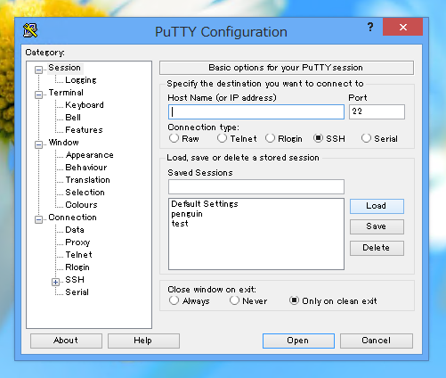This screenshot has width=446, height=378.
Task: Click the About button
Action: (66, 341)
